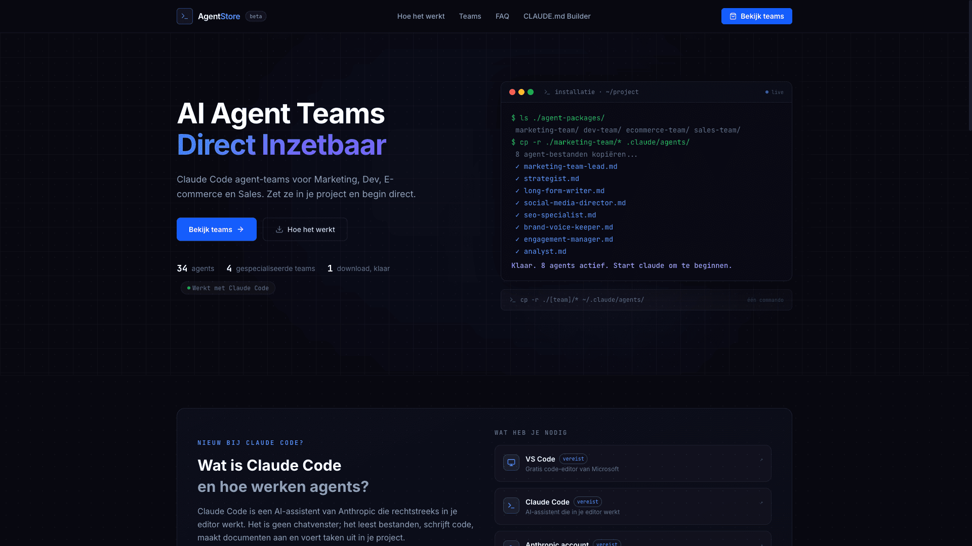The width and height of the screenshot is (972, 546).
Task: Click green dot in terminal window header
Action: [x=531, y=92]
